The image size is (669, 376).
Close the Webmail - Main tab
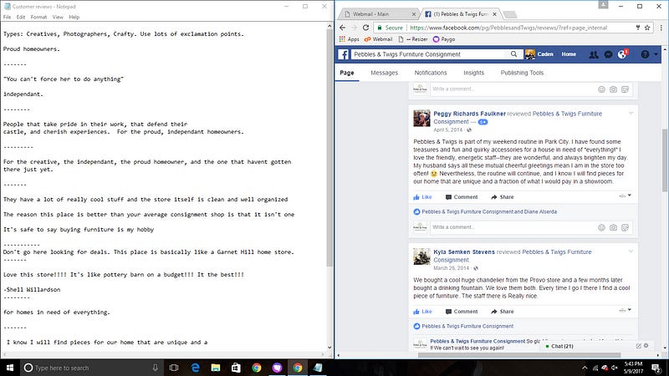coord(413,14)
